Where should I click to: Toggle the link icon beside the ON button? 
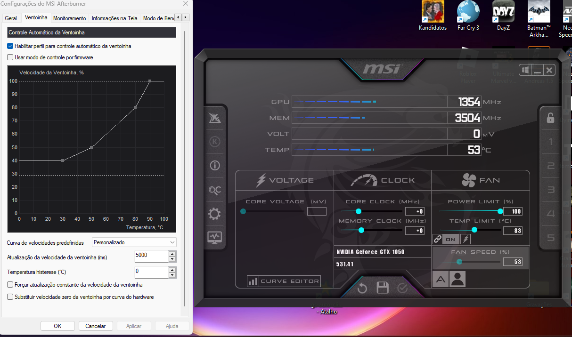[x=438, y=239]
